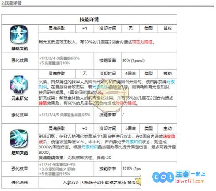Screen dimensions: 216x191
Task: Click the 人参x33 materials text
Action: (x=70, y=182)
